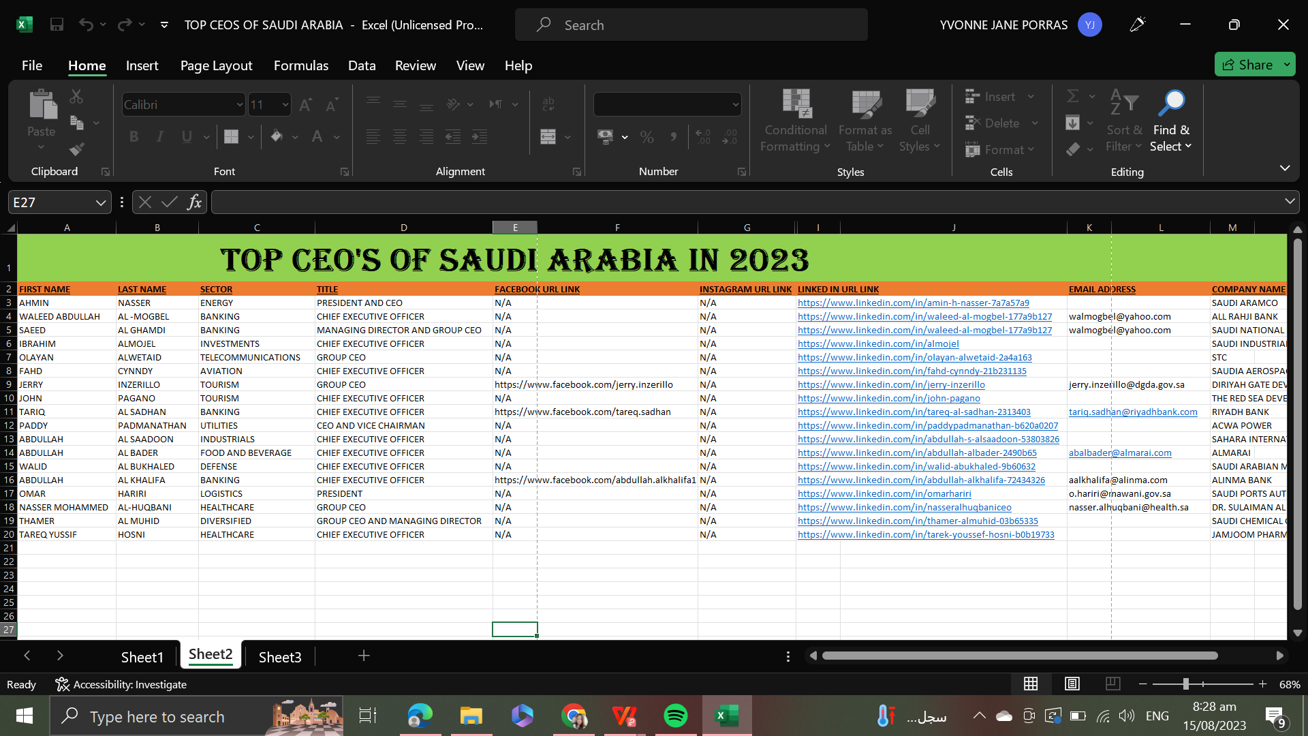Click the coming soon pen icon in title bar

click(x=1137, y=25)
